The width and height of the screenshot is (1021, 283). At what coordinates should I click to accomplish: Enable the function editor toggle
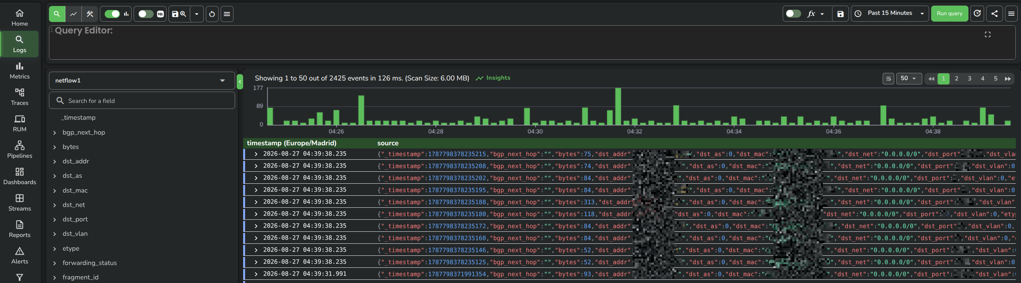(x=793, y=14)
